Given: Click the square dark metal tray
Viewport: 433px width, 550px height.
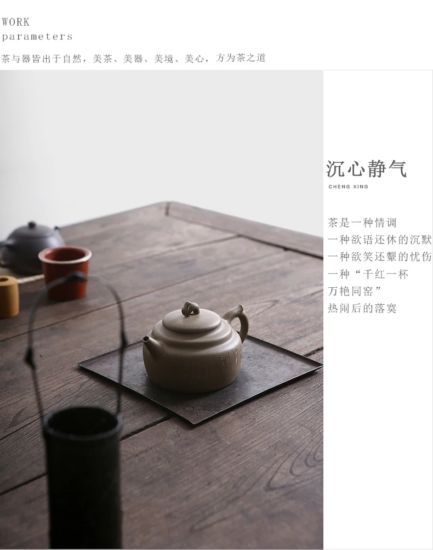Looking at the screenshot, I should point(200,380).
